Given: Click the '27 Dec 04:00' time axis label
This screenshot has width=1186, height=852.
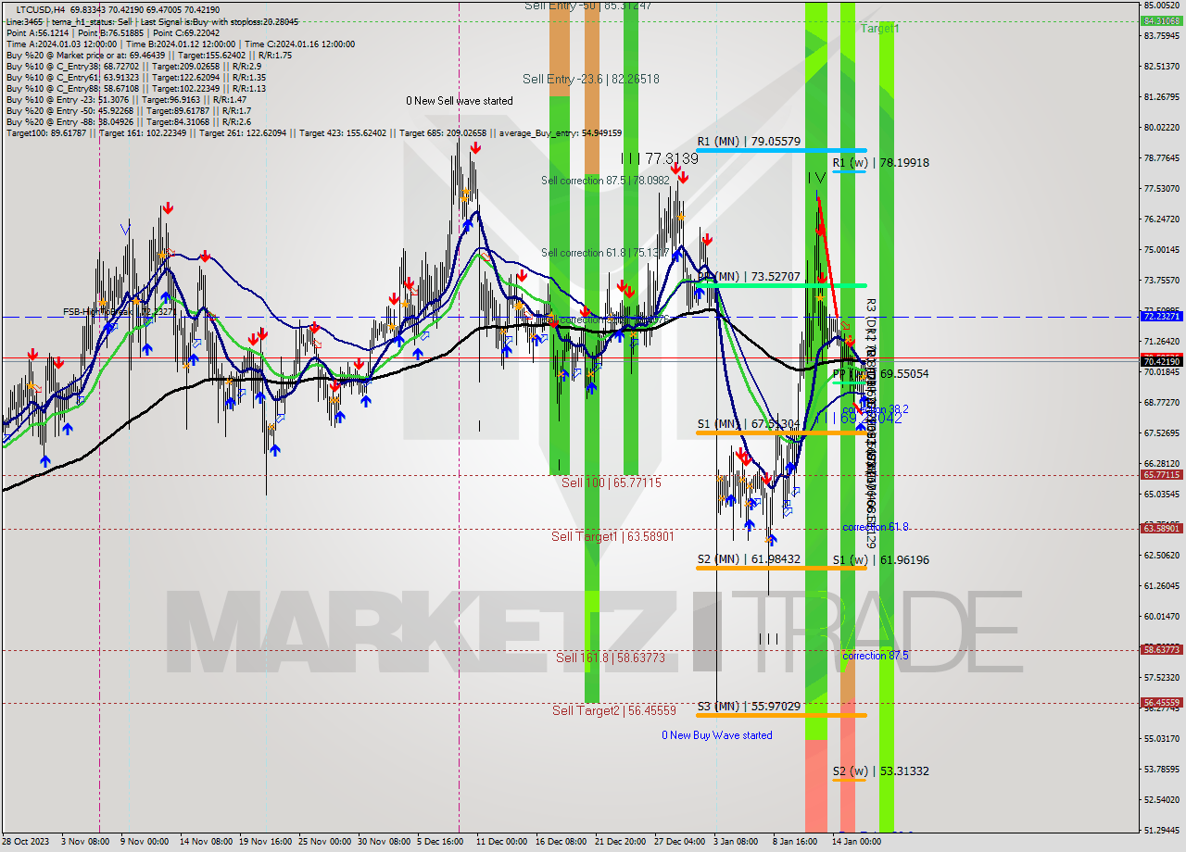Looking at the screenshot, I should [x=679, y=842].
